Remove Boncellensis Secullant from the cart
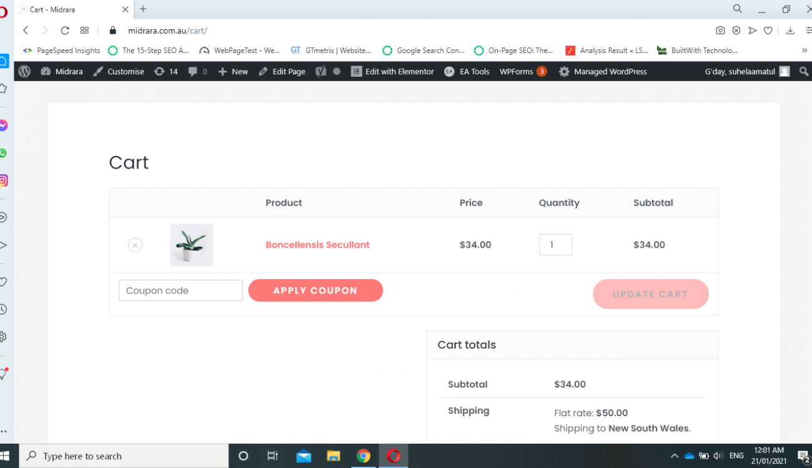The height and width of the screenshot is (468, 812). 136,245
